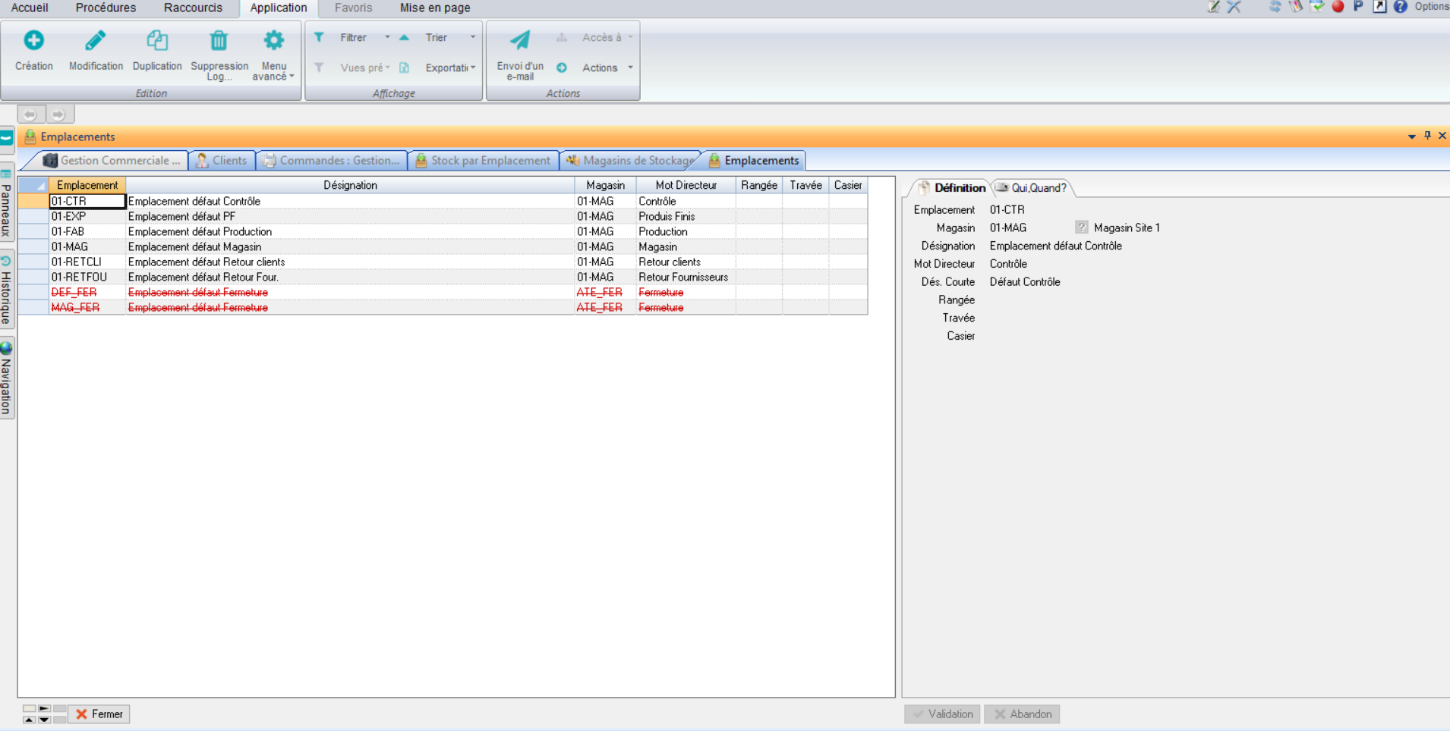Image resolution: width=1450 pixels, height=731 pixels.
Task: Click the Modification pencil icon
Action: point(96,41)
